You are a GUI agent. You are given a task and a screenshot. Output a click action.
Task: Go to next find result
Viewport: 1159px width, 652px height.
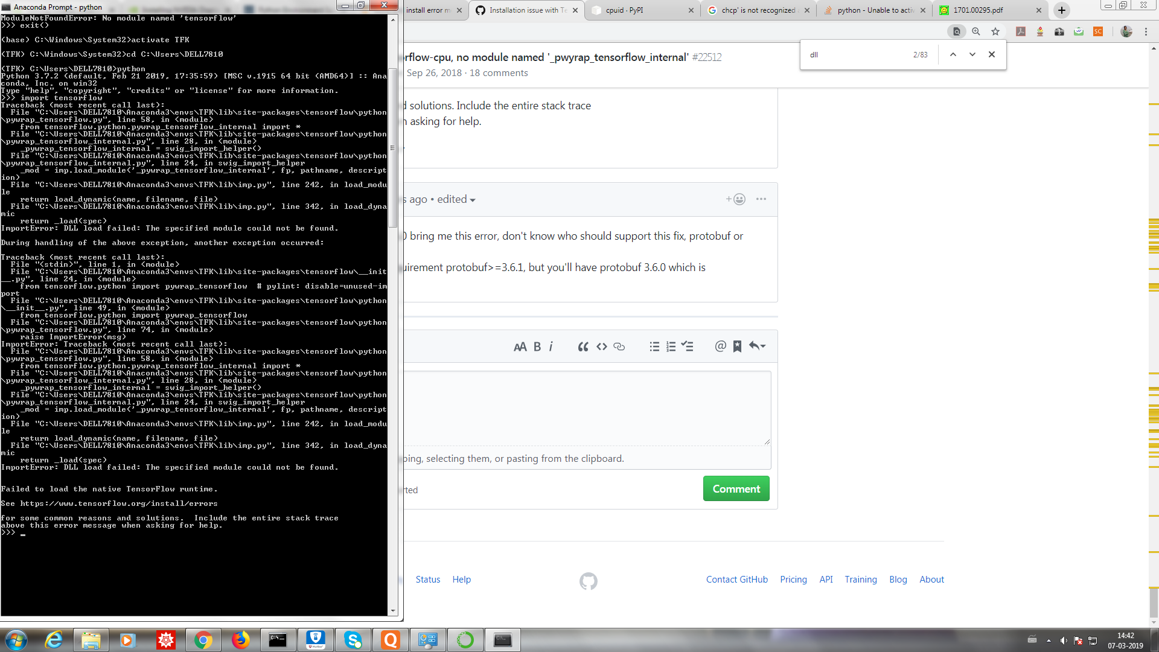(972, 54)
